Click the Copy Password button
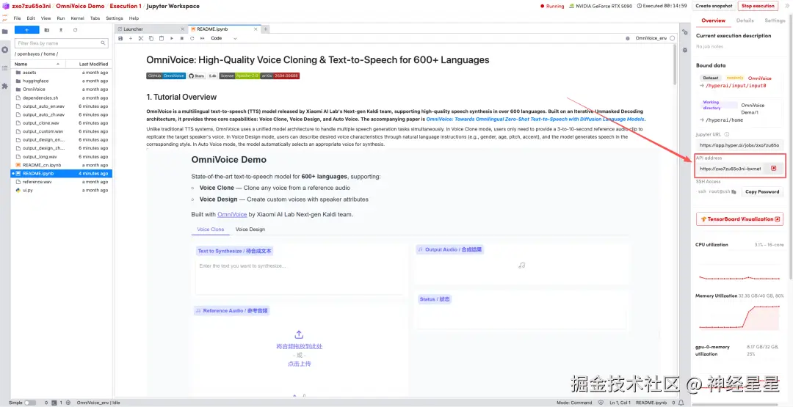The width and height of the screenshot is (793, 407). 762,192
